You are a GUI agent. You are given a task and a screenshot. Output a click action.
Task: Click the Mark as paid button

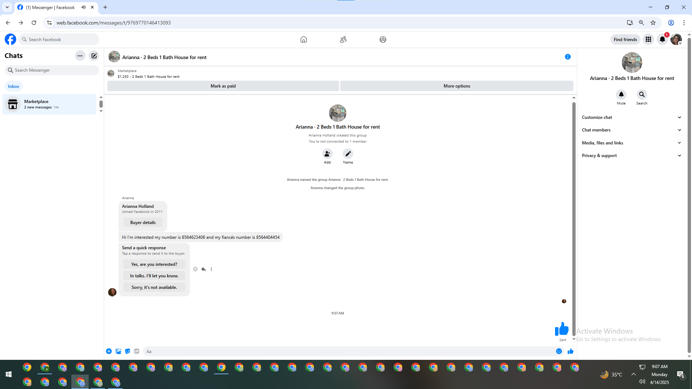pos(223,86)
